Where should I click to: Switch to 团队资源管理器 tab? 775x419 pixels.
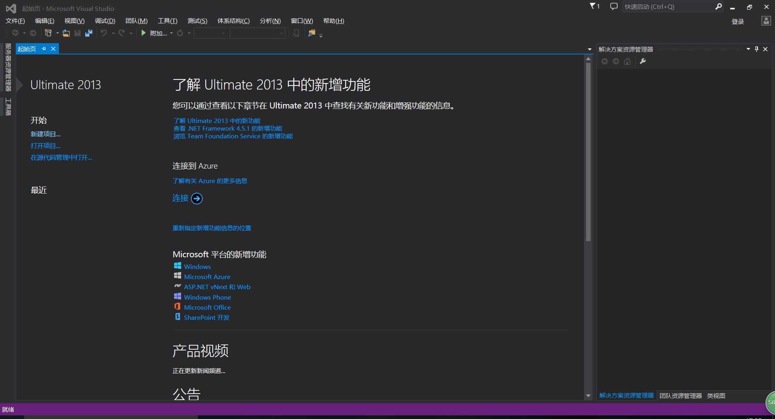[681, 396]
